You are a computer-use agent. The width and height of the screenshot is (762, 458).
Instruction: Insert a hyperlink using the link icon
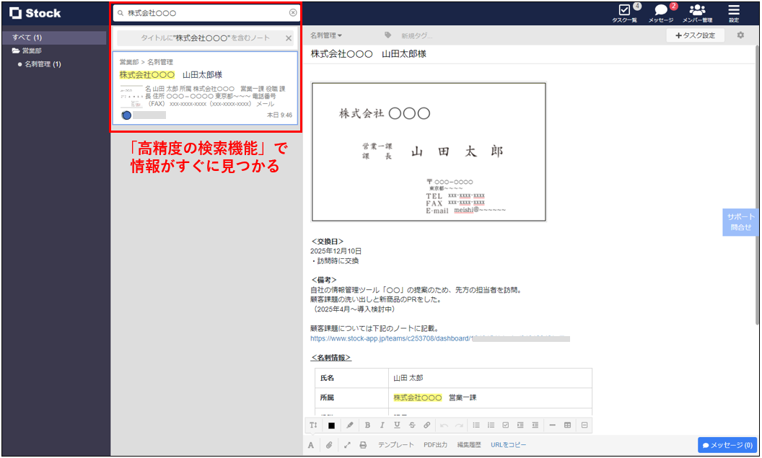click(x=426, y=426)
